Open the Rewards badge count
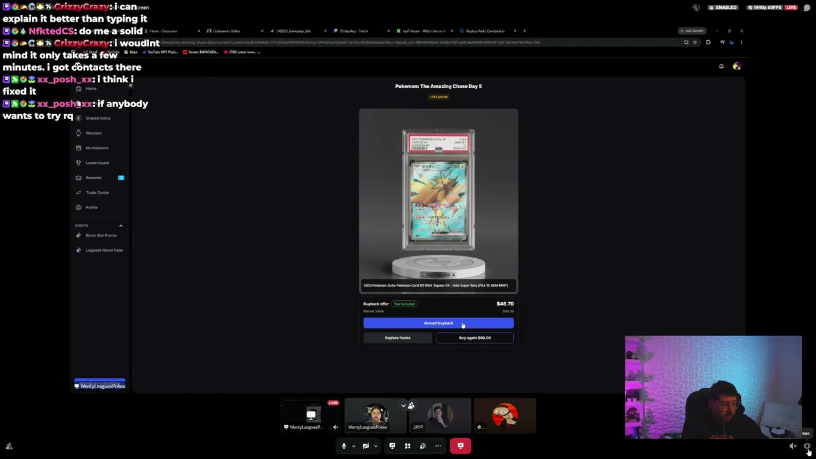The image size is (816, 459). (120, 177)
